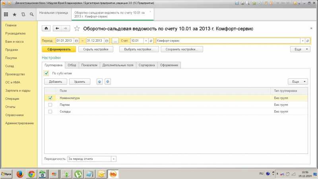Open the Продажи section
This screenshot has height=179, width=318.
coord(12,50)
